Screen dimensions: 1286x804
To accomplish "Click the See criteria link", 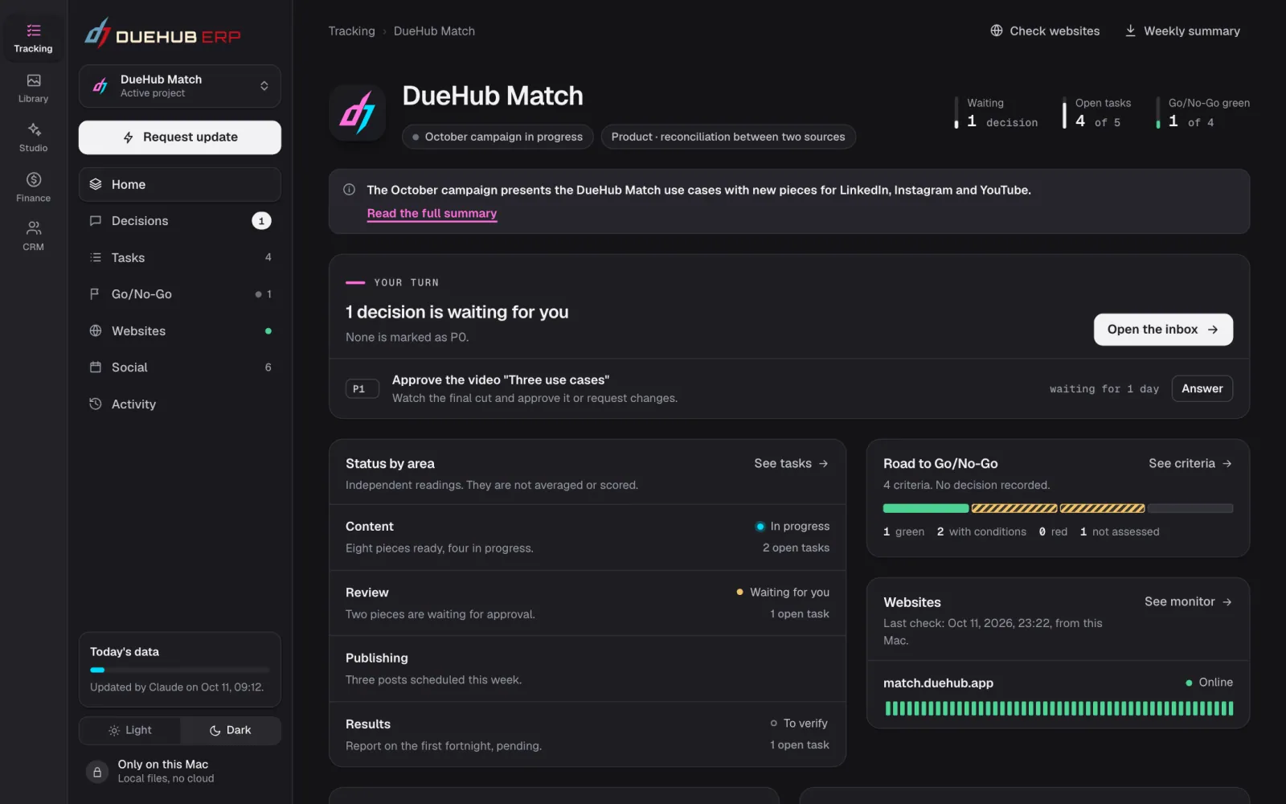I will pos(1190,464).
